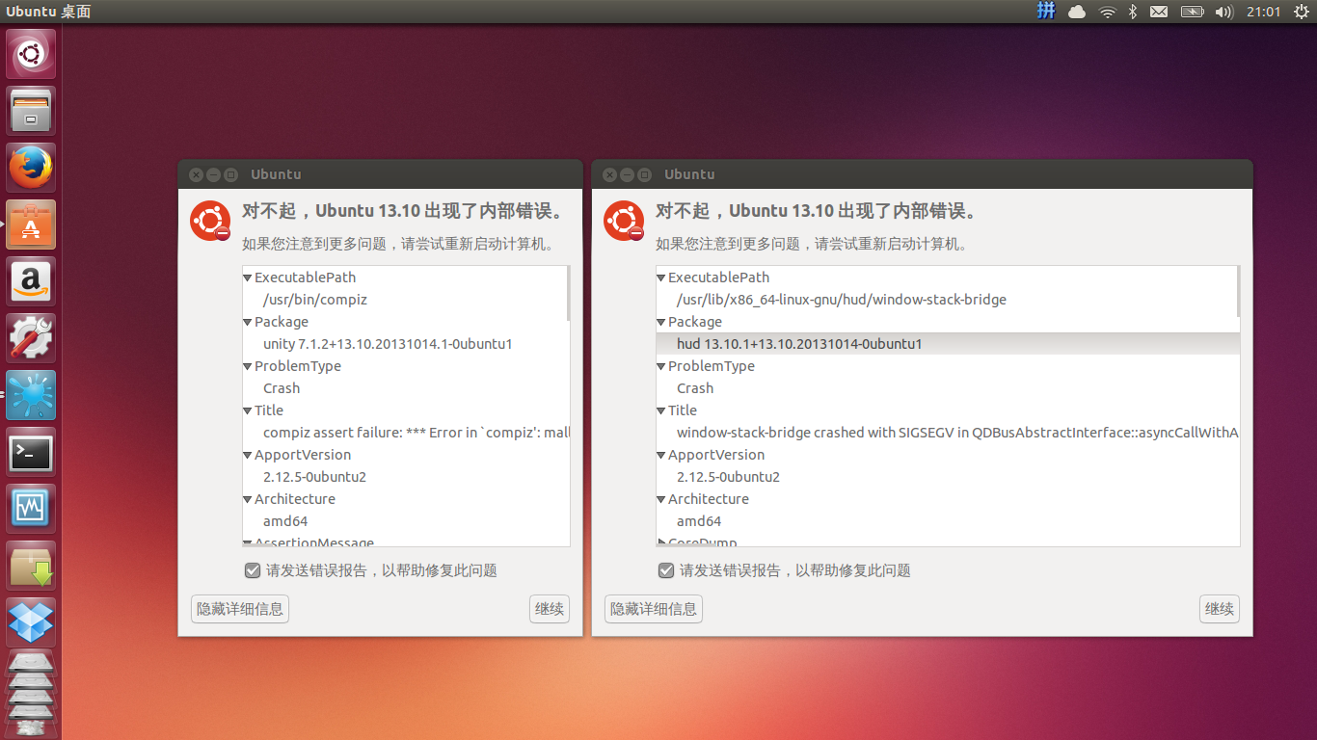Open the Terminal from the launcher
Viewport: 1317px width, 740px height.
click(x=31, y=452)
